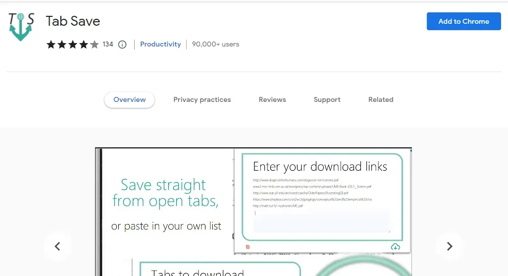Click the red PDF icon in screenshot
Viewport: 508px width, 276px height.
coord(248,247)
